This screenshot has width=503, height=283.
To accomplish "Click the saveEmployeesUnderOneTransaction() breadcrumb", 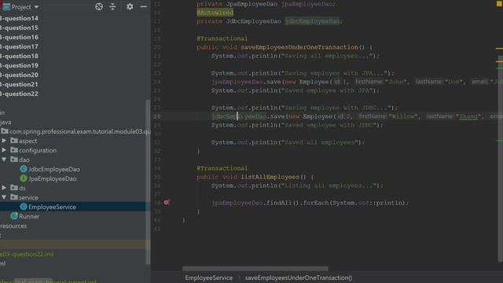I will (299, 277).
